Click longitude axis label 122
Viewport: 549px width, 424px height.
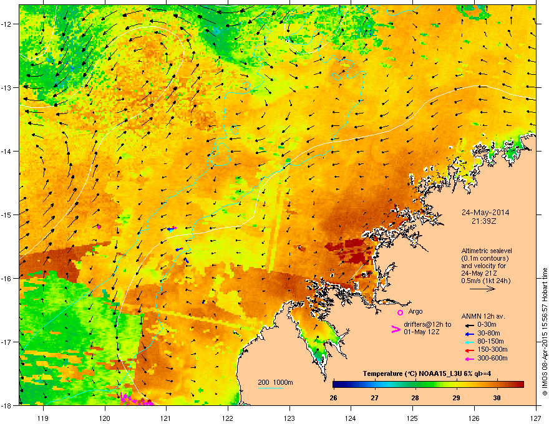pyautogui.click(x=228, y=418)
